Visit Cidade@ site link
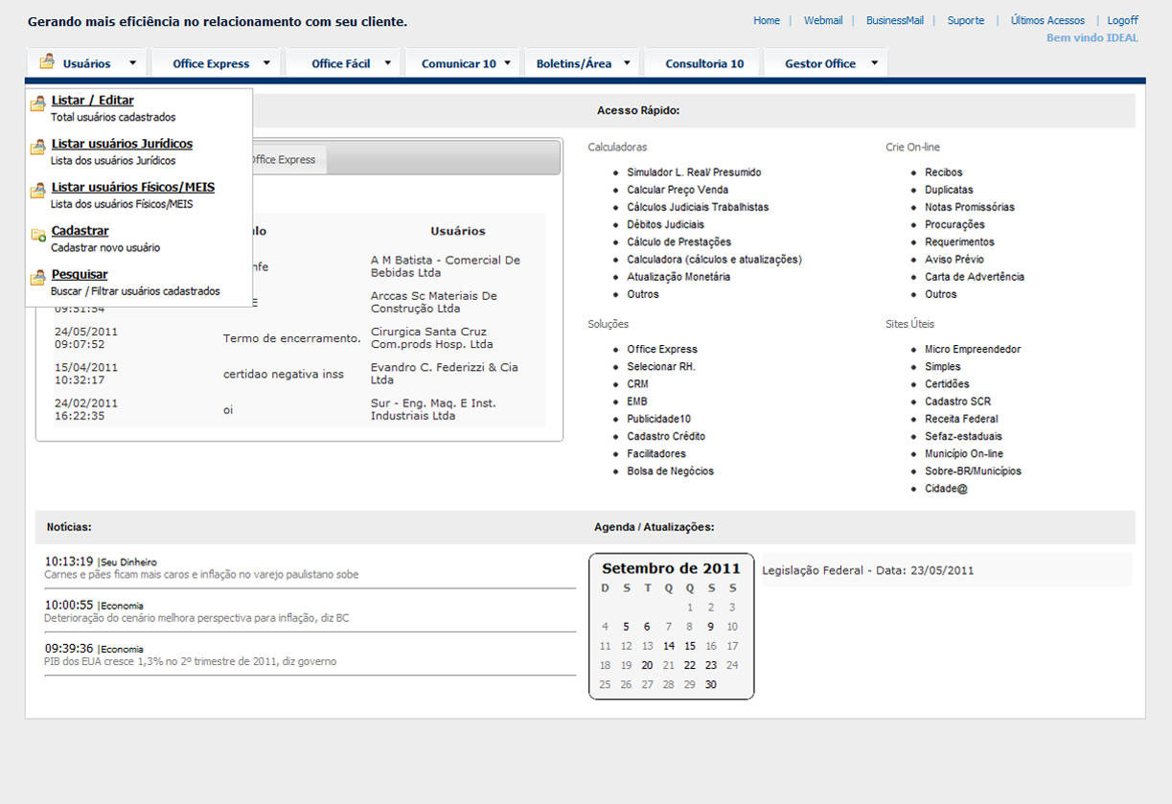 point(946,489)
